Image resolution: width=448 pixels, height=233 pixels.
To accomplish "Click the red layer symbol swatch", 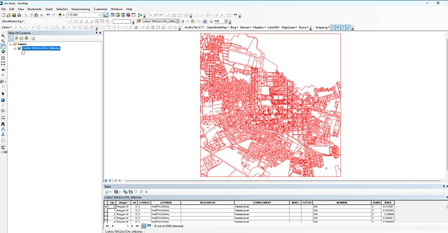I will point(23,53).
